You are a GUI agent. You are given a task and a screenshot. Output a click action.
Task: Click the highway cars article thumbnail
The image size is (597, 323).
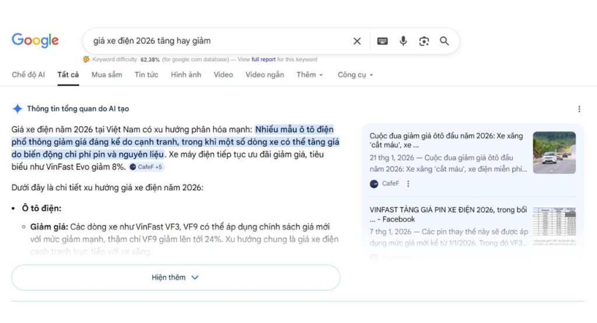tap(554, 152)
